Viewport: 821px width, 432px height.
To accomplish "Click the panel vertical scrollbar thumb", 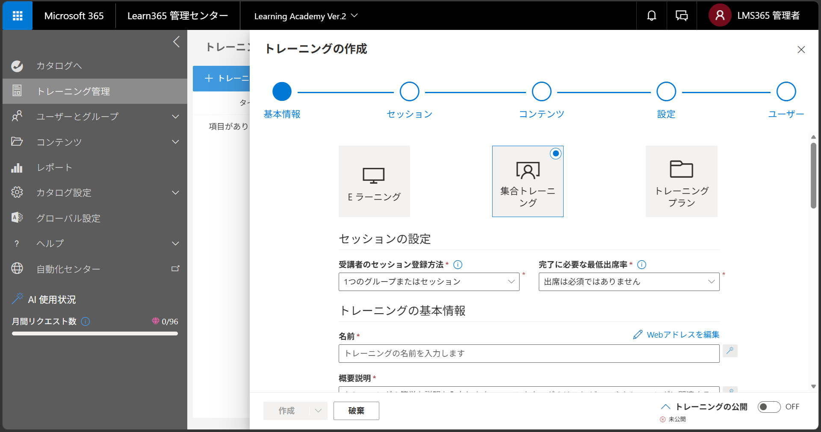I will click(813, 175).
